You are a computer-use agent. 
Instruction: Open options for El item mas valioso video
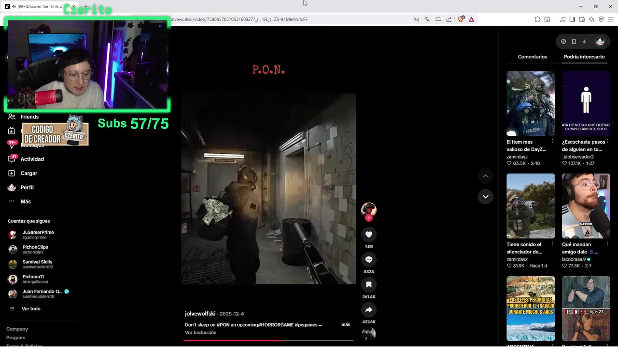pos(552,142)
